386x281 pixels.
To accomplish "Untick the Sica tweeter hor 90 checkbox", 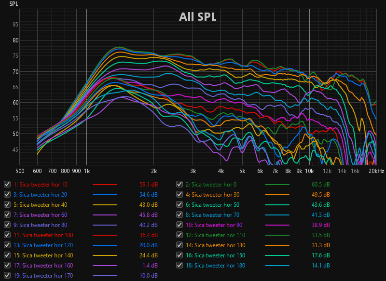I will tap(179, 225).
